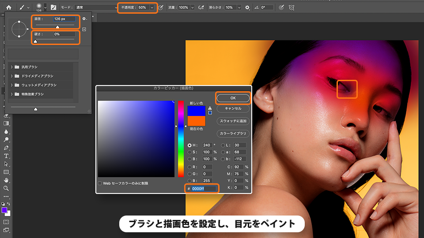Select the S saturation radio button
Screen dimensions: 424x238
189,152
